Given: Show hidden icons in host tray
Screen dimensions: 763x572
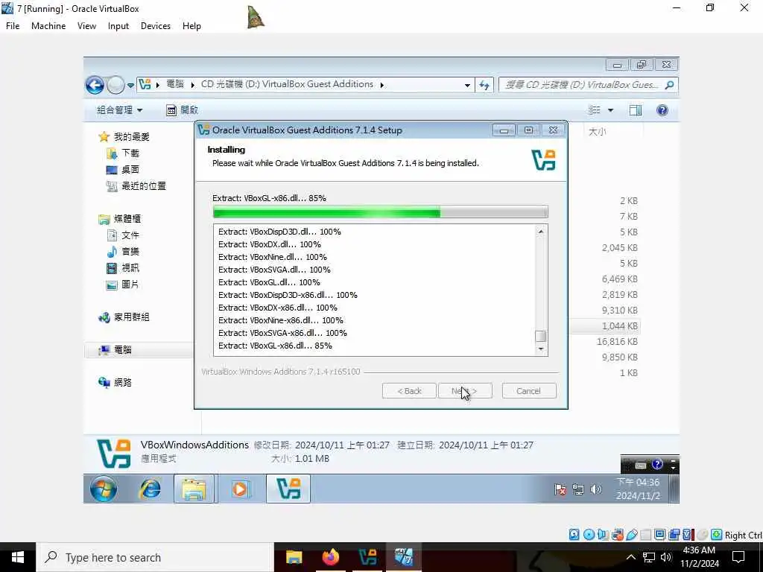Looking at the screenshot, I should click(x=630, y=557).
